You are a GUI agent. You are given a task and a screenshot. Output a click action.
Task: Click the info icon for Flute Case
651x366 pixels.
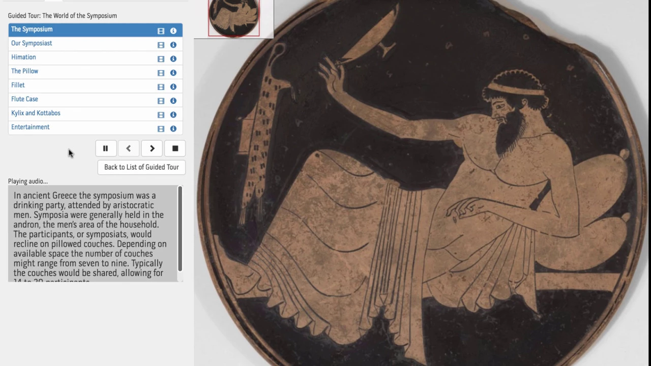click(173, 101)
